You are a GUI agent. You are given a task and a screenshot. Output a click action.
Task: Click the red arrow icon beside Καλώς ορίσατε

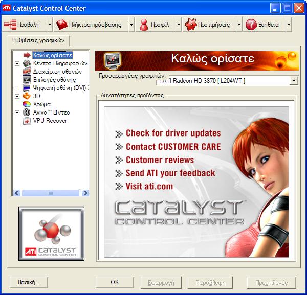point(27,55)
